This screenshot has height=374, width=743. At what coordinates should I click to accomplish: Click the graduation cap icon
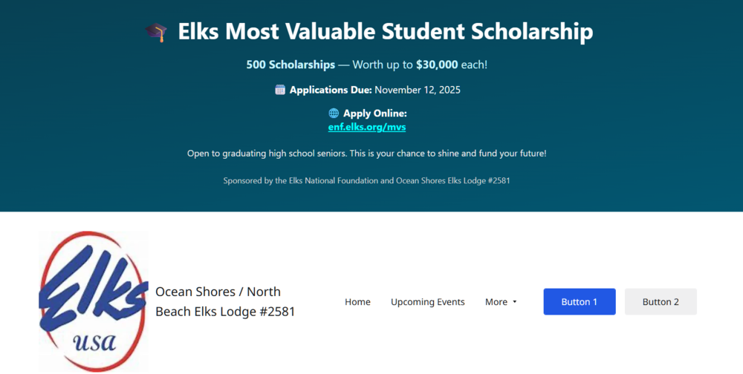point(156,33)
